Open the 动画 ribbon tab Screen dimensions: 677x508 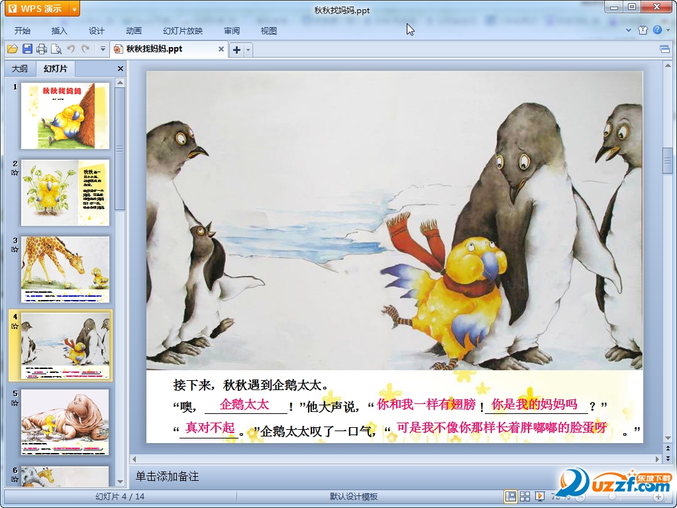pos(134,30)
